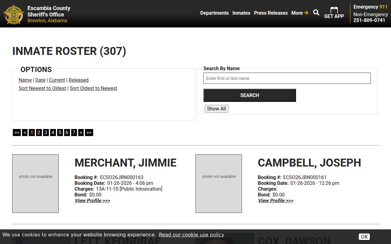Choose Sort Newest to Oldest
The height and width of the screenshot is (244, 391).
(42, 88)
